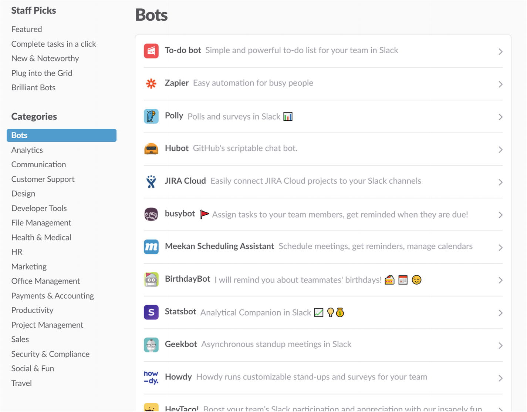This screenshot has height=412, width=527.
Task: Click the To-do bot app icon
Action: (x=151, y=51)
